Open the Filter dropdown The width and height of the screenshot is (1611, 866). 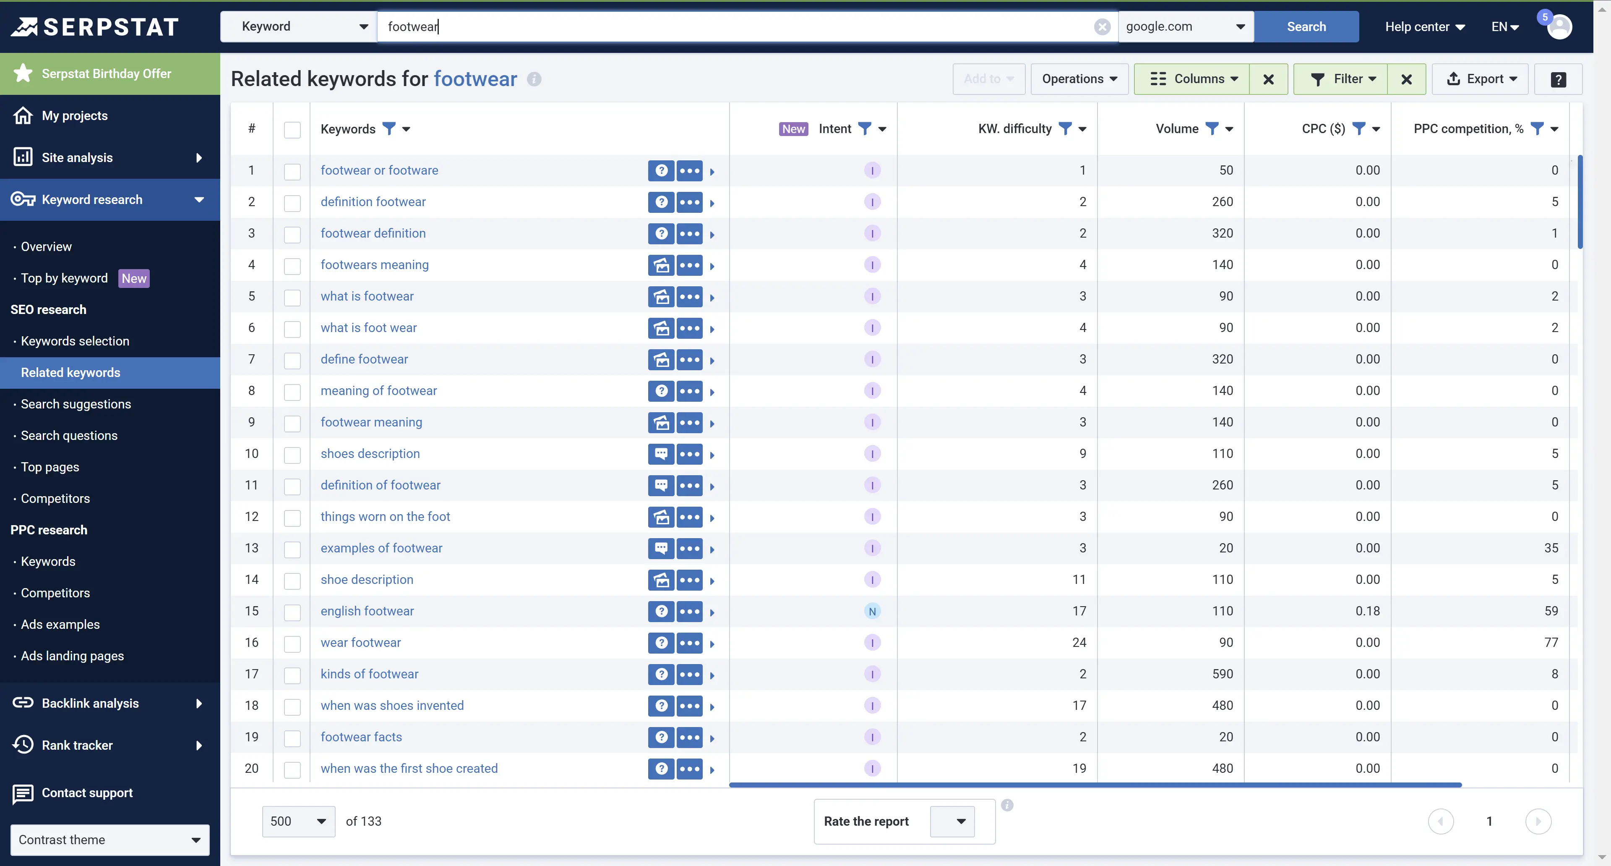click(x=1341, y=79)
